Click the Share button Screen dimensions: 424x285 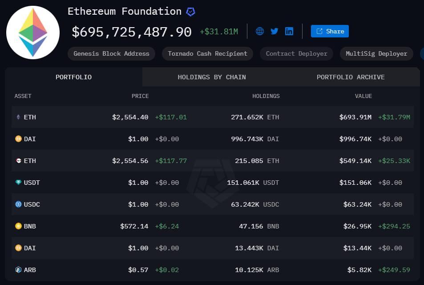coord(330,31)
